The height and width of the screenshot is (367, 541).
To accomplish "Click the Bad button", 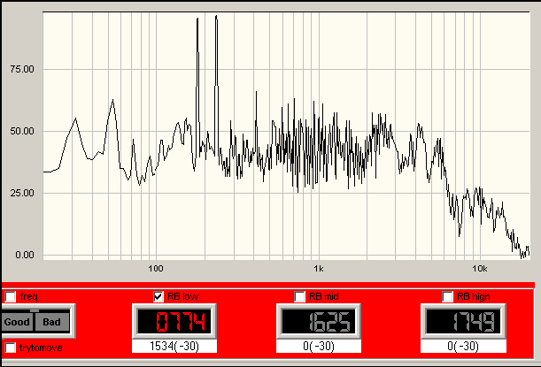I will [51, 322].
